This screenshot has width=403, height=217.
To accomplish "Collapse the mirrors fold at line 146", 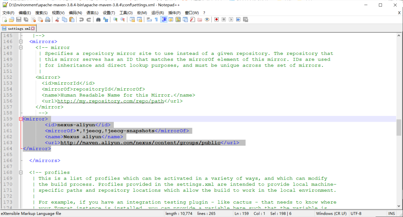I will tap(21, 42).
